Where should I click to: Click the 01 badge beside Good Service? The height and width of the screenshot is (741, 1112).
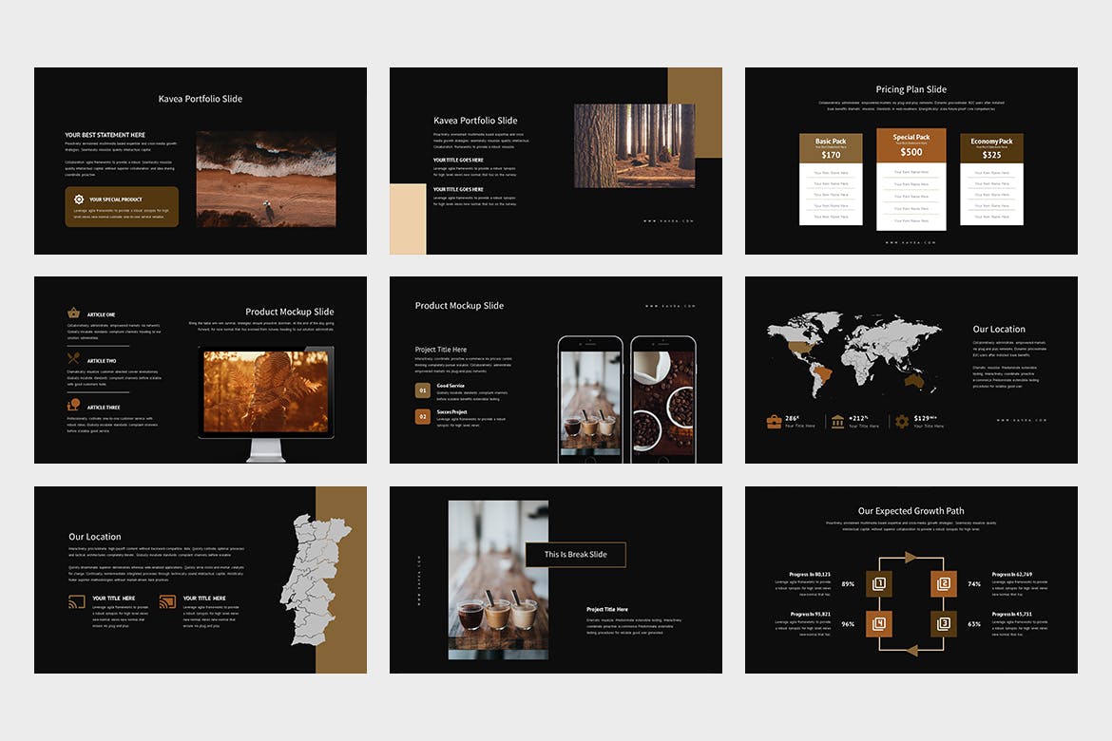point(422,390)
